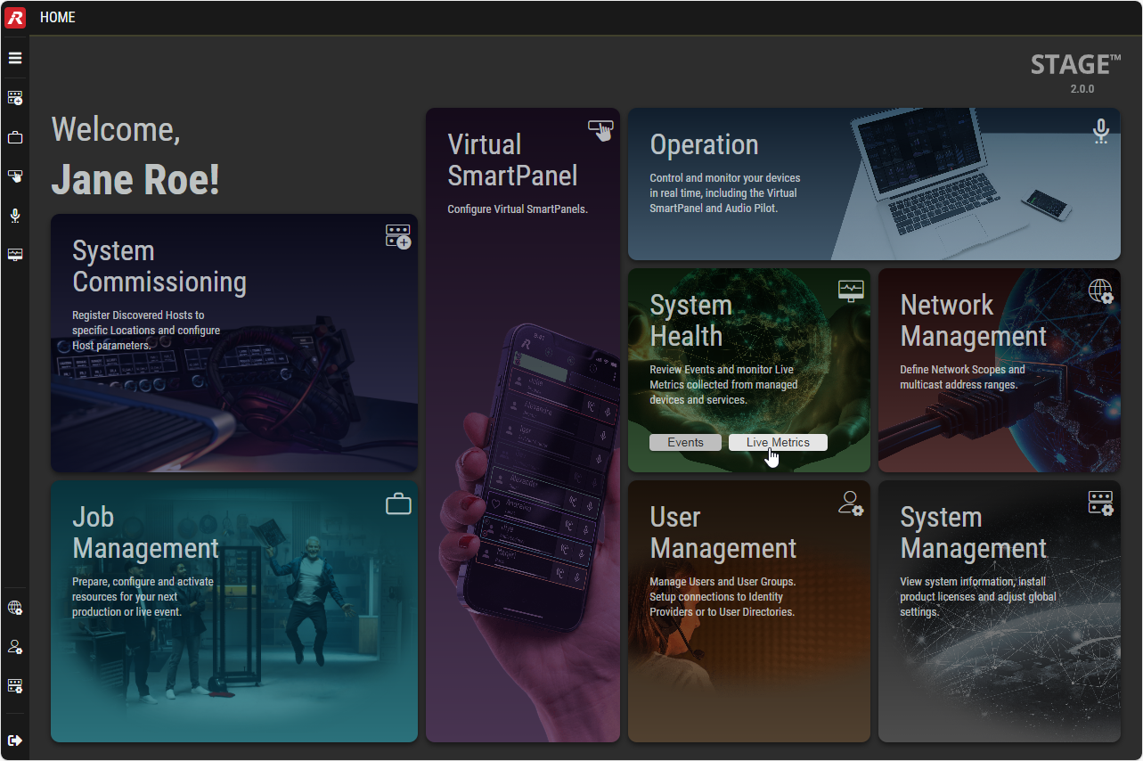1143x761 pixels.
Task: Click the 'Job Management' tile heading
Action: (145, 533)
